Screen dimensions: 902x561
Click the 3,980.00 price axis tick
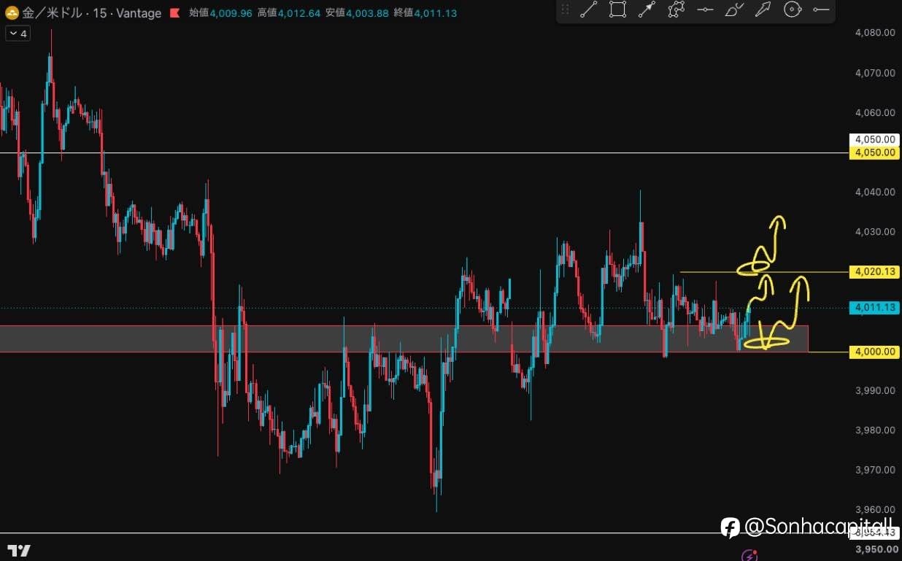tap(875, 430)
